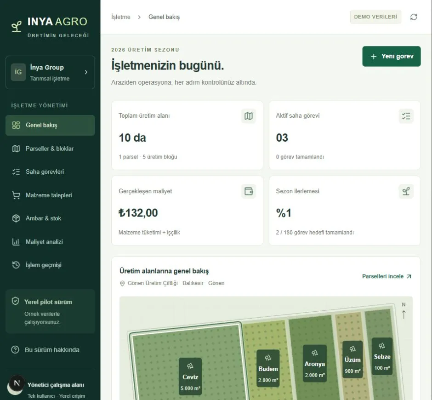
Task: Click the Yönetici çalışma alanı label
Action: point(56,385)
